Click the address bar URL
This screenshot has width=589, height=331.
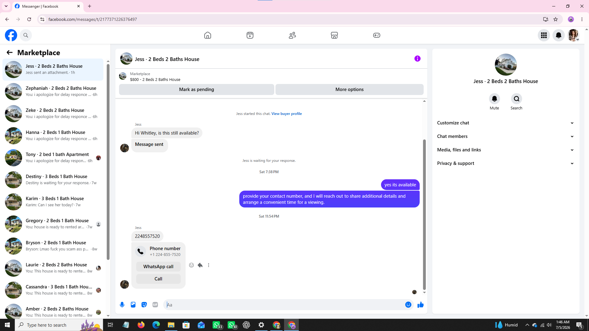click(93, 19)
